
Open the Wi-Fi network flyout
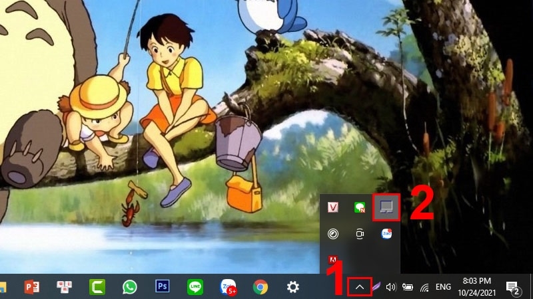pyautogui.click(x=424, y=288)
